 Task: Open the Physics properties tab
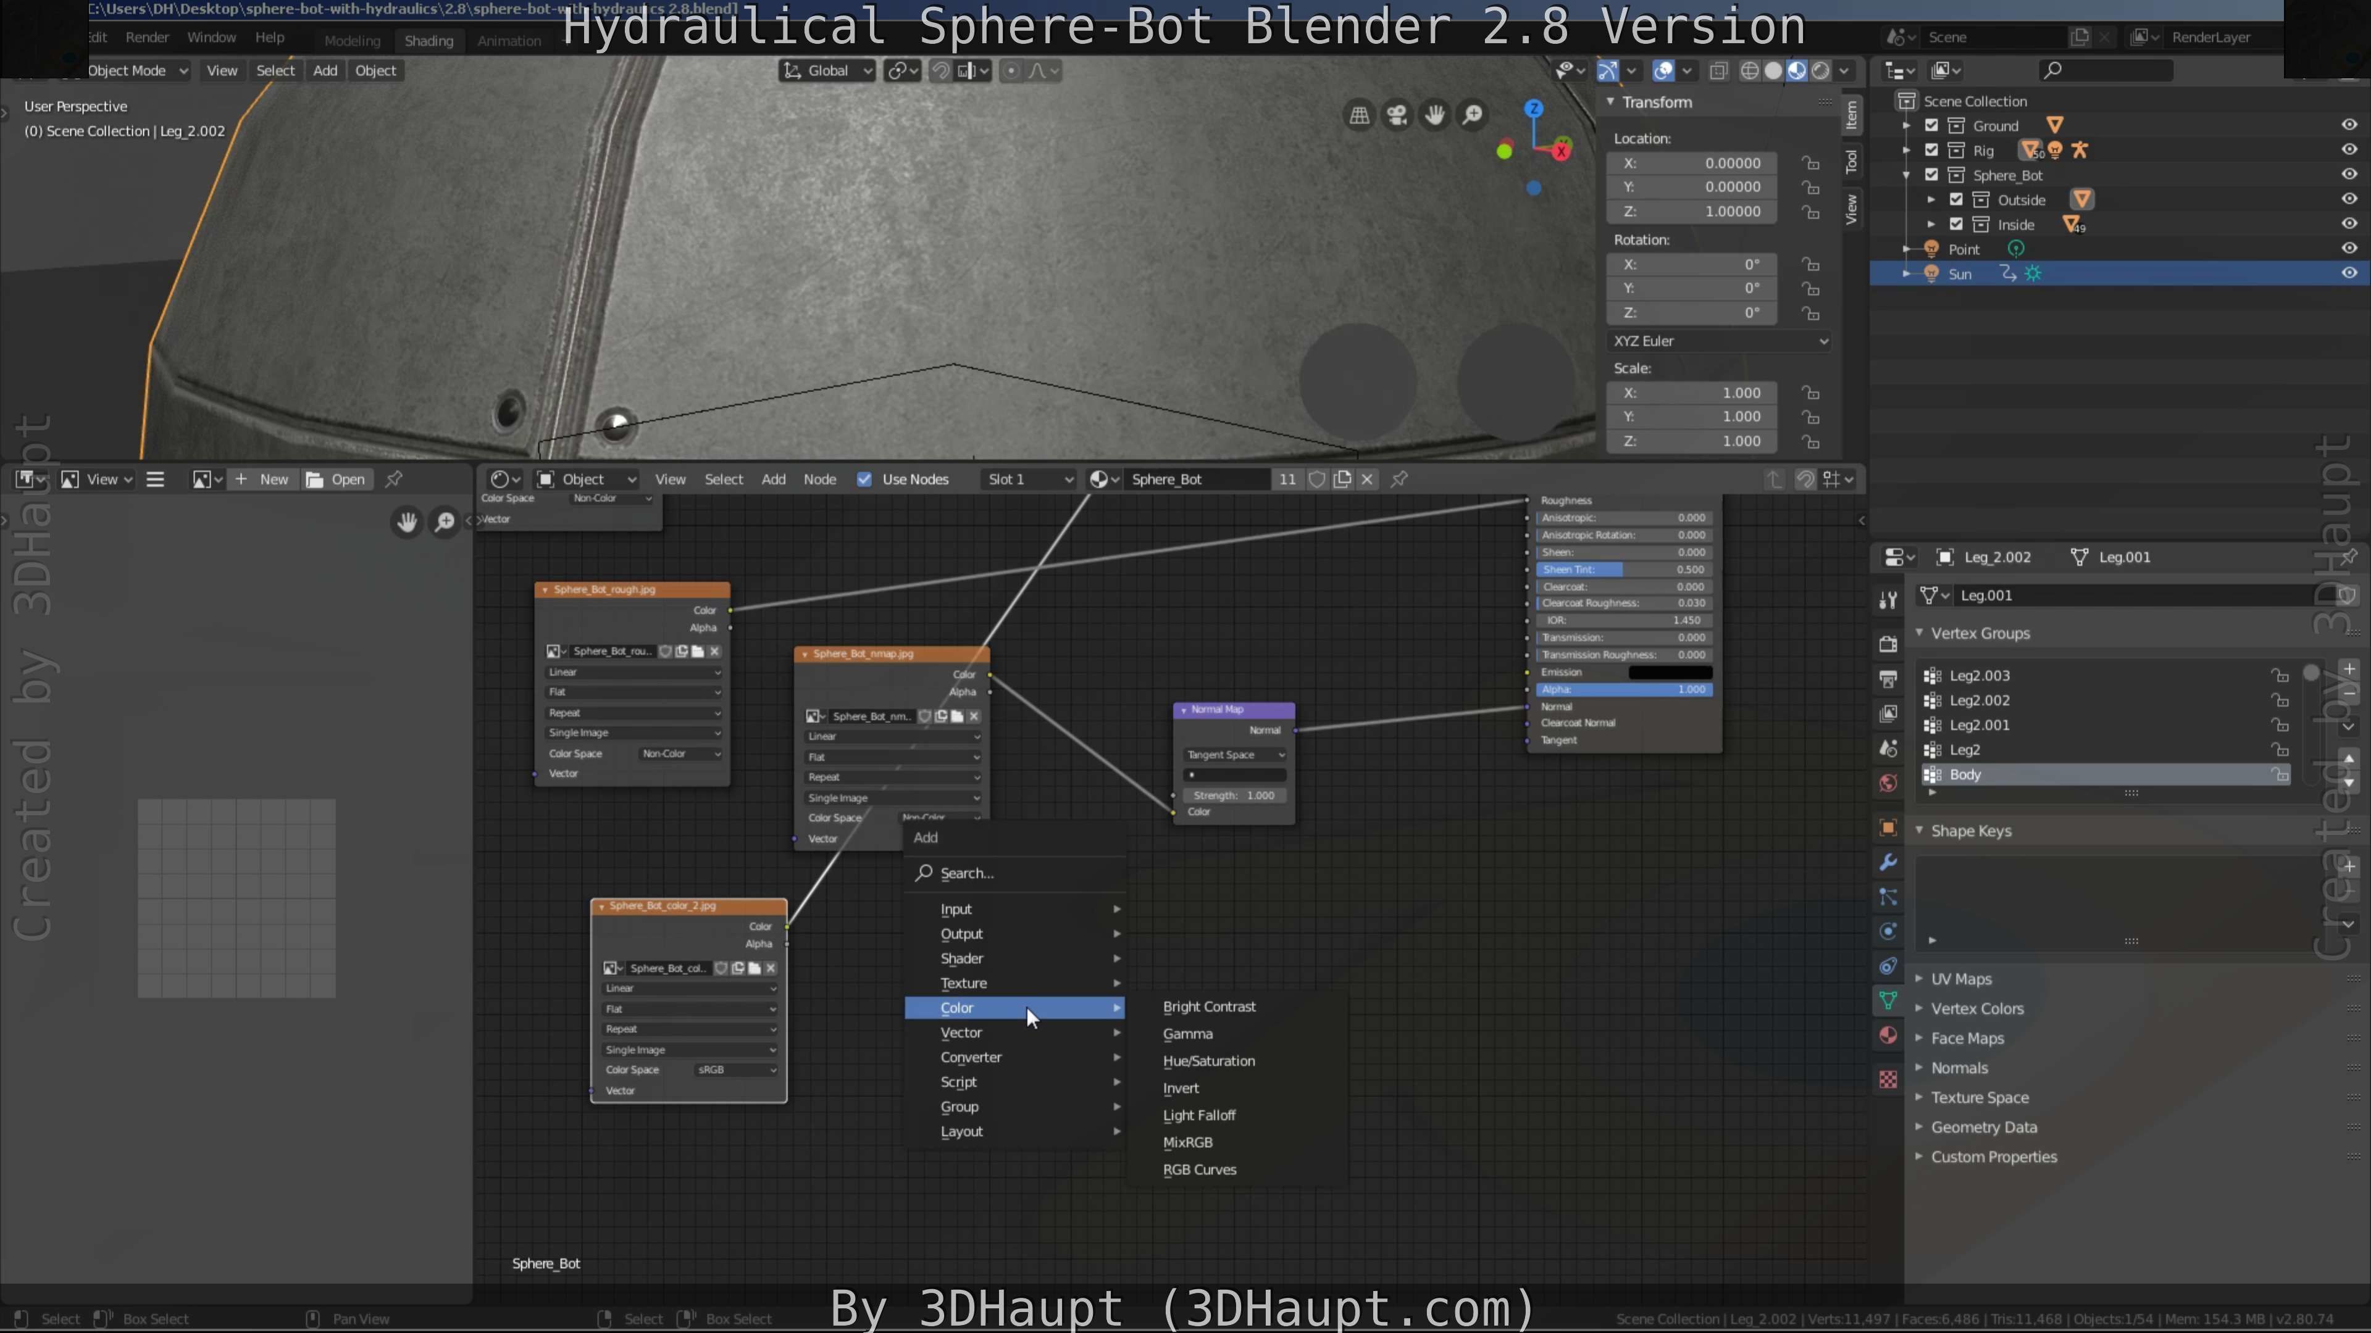(x=1888, y=931)
